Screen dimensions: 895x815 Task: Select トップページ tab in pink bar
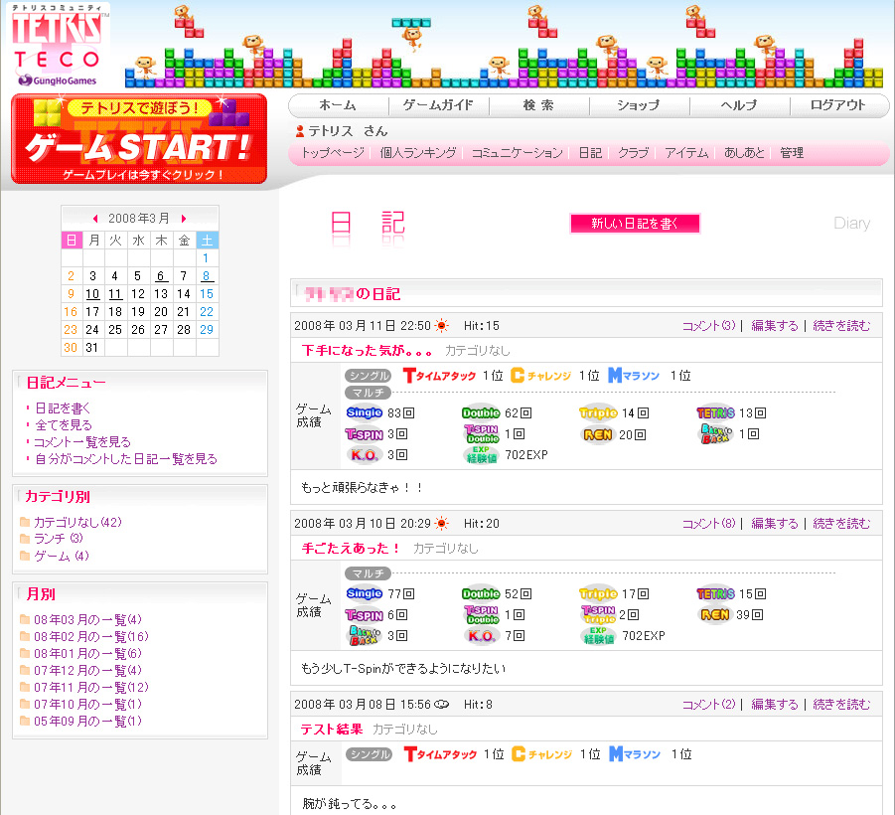point(332,153)
